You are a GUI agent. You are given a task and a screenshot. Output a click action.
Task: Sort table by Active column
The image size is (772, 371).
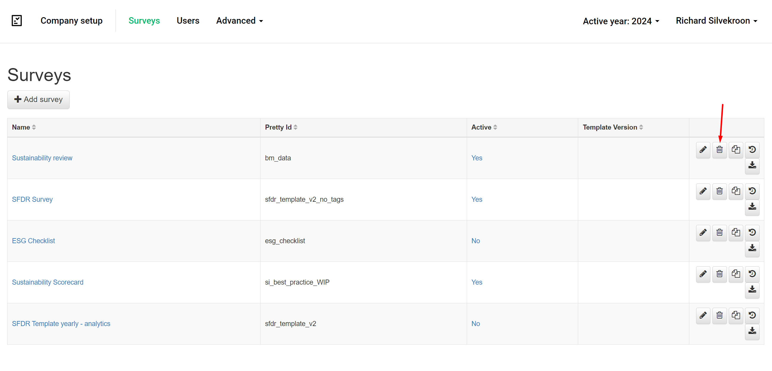point(484,127)
